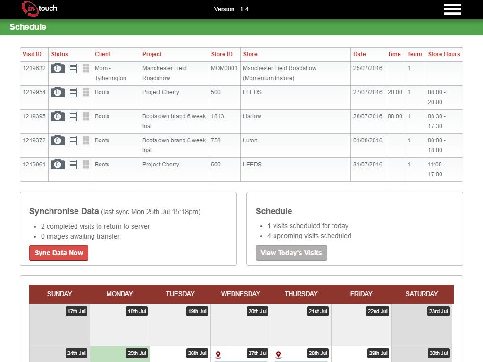The image size is (483, 362).
Task: Select the camera icon for the Luton visit
Action: pos(57,140)
